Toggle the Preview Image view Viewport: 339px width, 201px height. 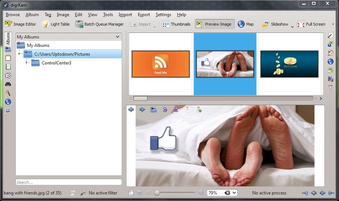pos(214,24)
